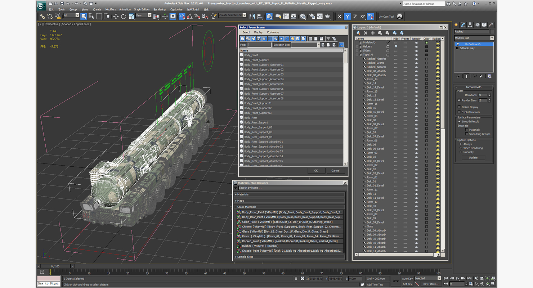Click Delete layer X icon
533x288 pixels.
click(366, 33)
